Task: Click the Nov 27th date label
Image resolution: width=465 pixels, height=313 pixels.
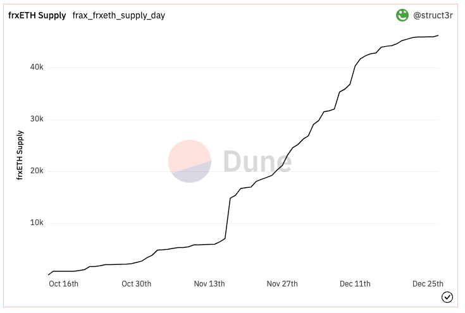Action: click(x=282, y=284)
